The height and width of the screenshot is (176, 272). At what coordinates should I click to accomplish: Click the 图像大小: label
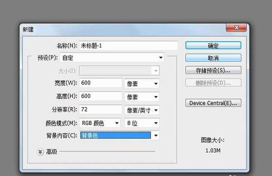tap(213, 140)
